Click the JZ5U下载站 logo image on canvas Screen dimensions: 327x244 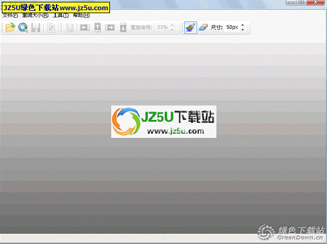(163, 122)
